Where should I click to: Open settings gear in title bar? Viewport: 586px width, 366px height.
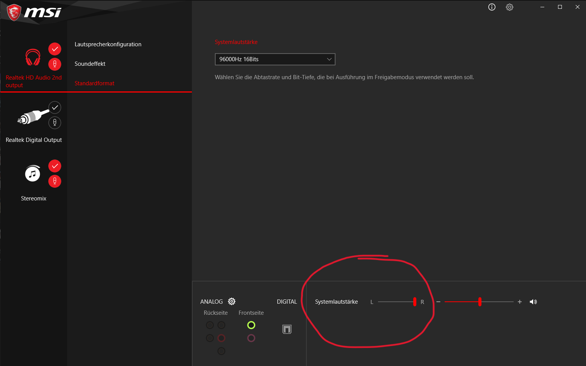click(x=509, y=7)
